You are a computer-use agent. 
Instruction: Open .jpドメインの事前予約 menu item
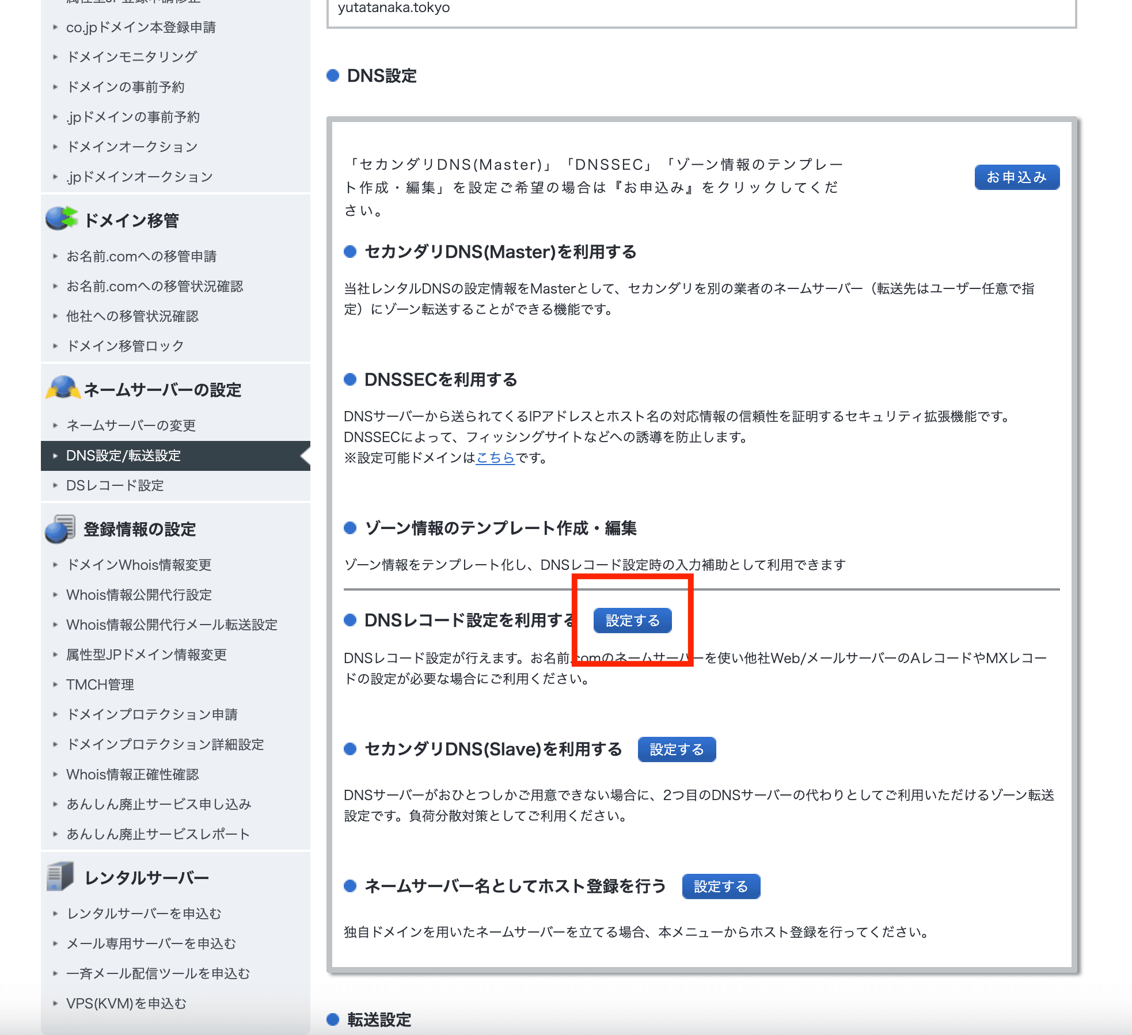point(133,117)
